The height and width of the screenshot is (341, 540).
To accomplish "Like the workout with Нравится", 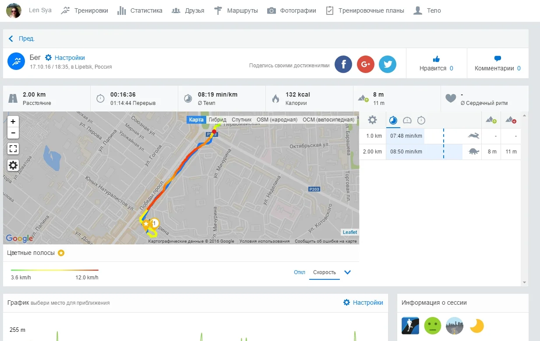I will coord(436,64).
